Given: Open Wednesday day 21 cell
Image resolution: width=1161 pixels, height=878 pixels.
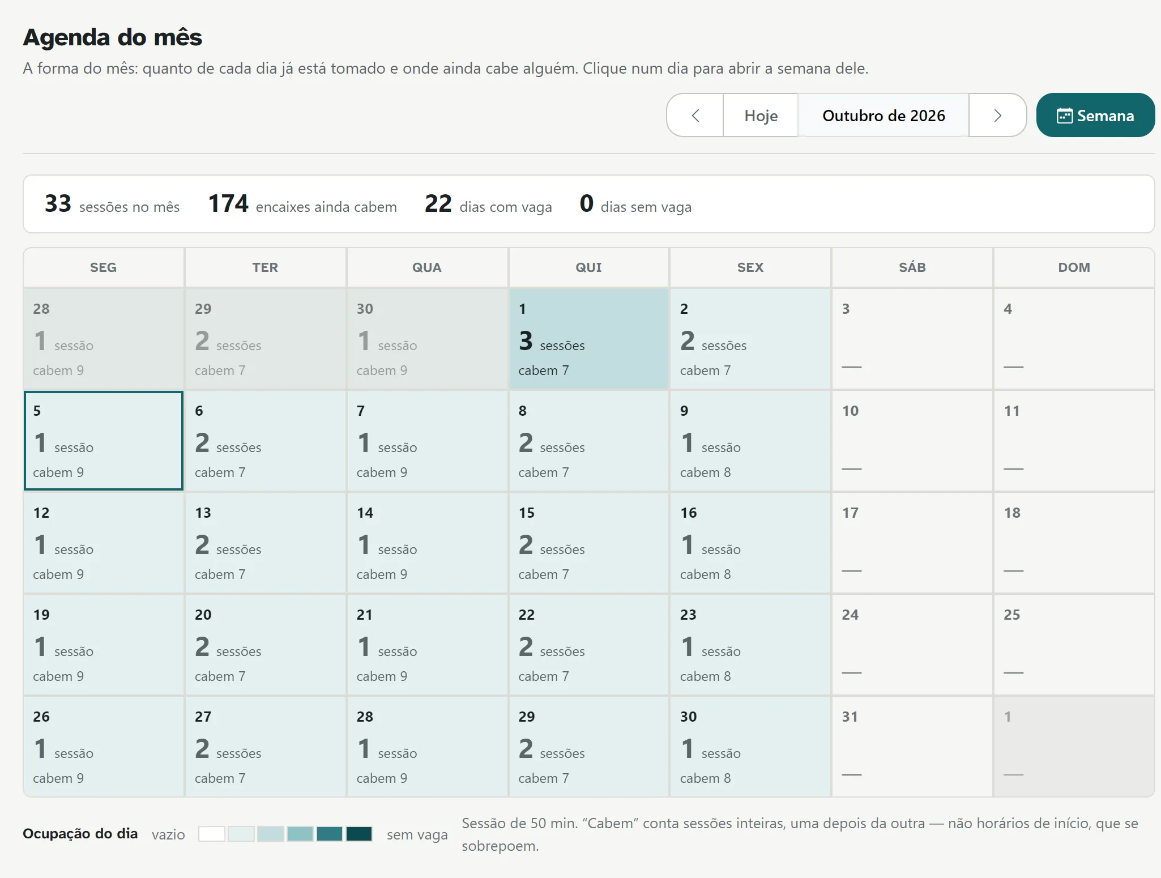Looking at the screenshot, I should pyautogui.click(x=427, y=645).
